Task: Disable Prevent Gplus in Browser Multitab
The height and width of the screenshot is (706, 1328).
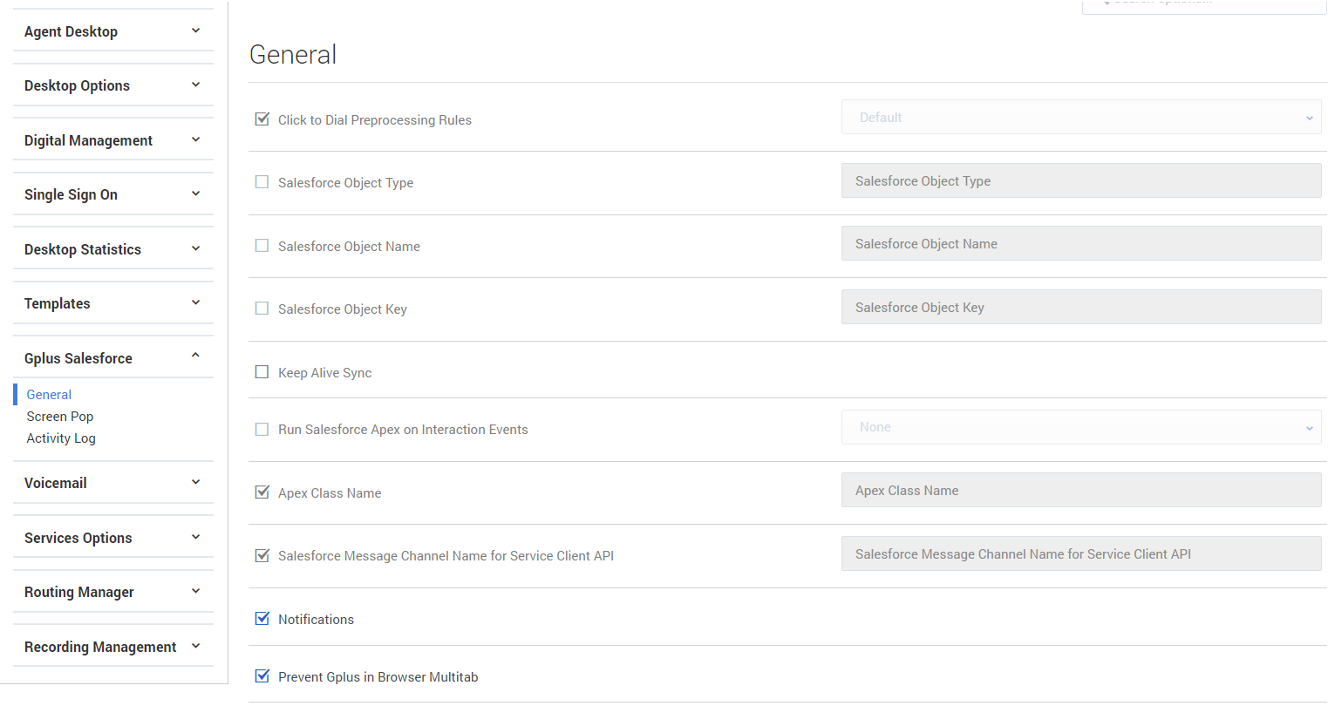Action: tap(262, 676)
